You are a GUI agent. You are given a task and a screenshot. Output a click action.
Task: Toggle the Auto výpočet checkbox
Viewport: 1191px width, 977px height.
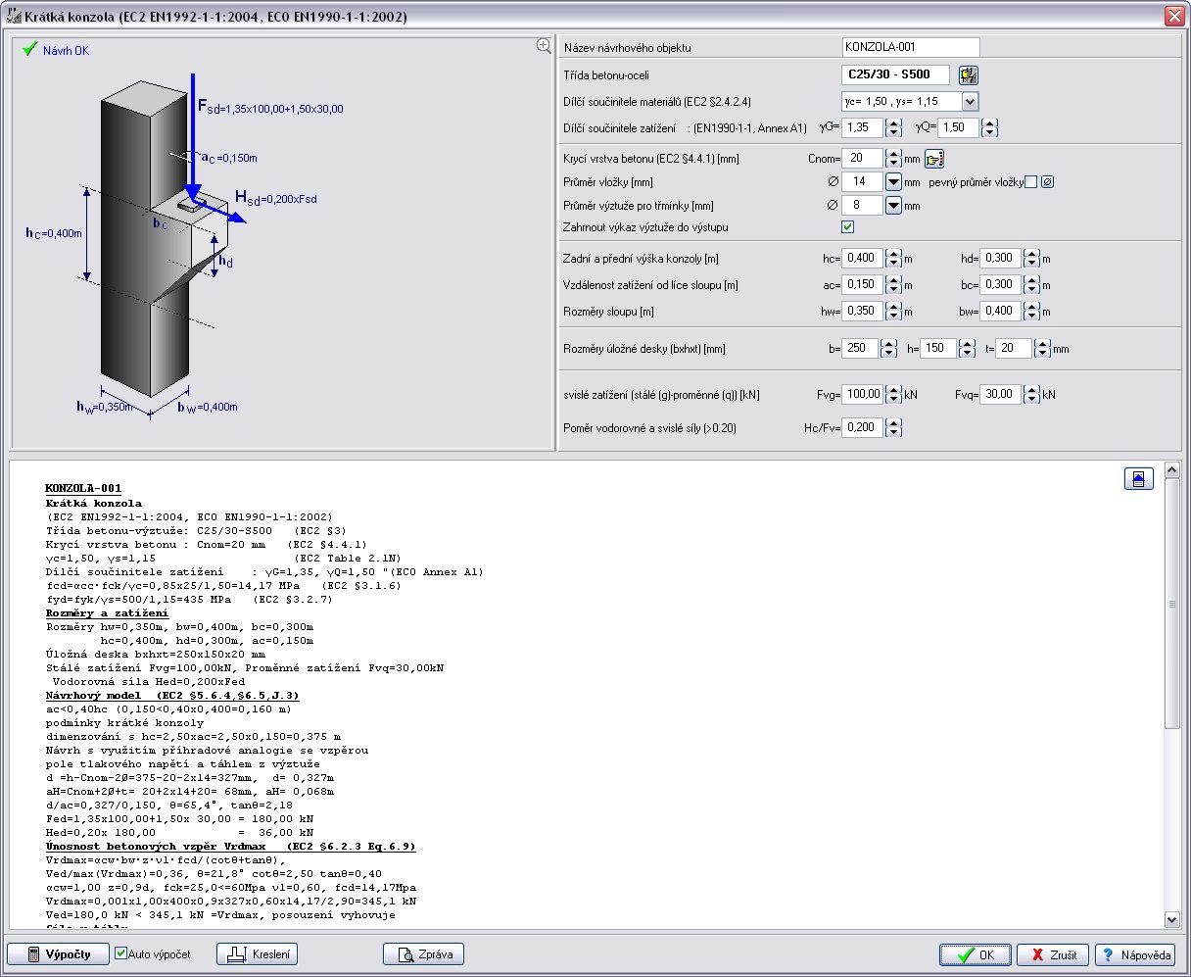[121, 953]
